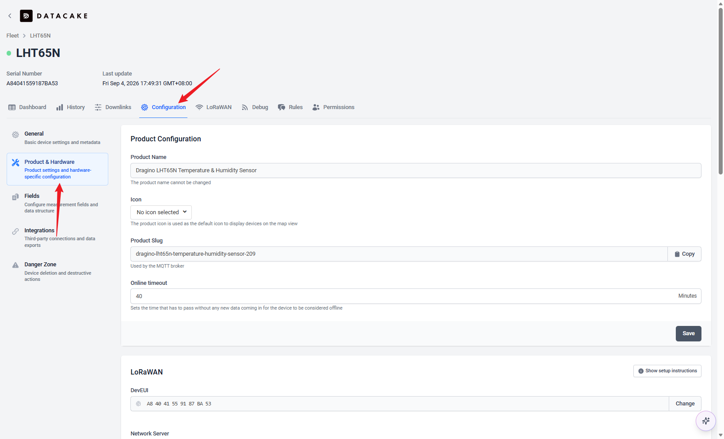Image resolution: width=724 pixels, height=439 pixels.
Task: Click the Permissions users icon
Action: point(316,107)
